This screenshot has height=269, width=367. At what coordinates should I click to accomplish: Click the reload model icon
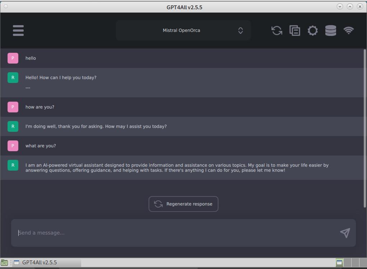point(277,31)
